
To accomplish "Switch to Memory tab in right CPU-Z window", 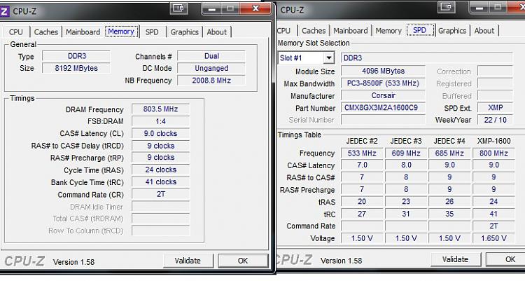I will [388, 31].
